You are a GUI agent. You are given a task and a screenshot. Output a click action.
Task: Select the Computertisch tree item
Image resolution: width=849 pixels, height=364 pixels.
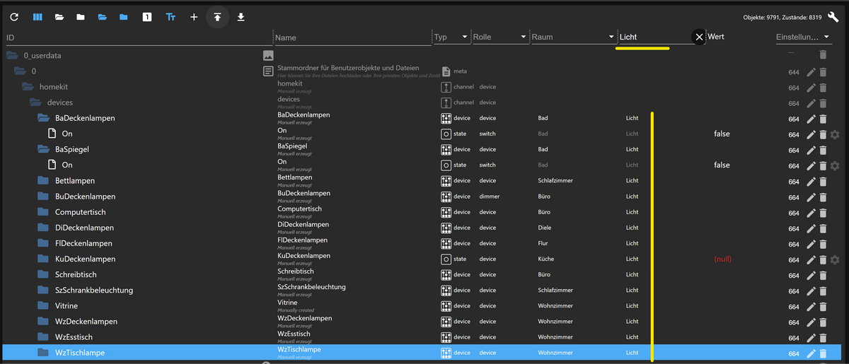(81, 212)
